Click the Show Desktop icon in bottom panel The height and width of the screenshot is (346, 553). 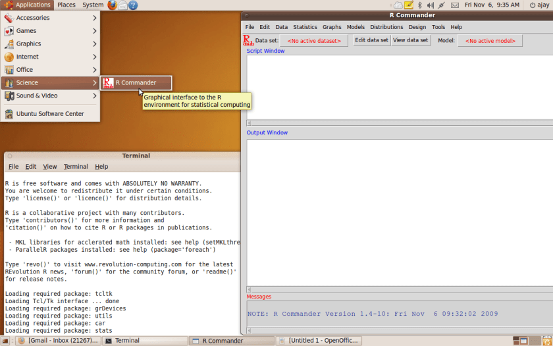[x=5, y=341]
